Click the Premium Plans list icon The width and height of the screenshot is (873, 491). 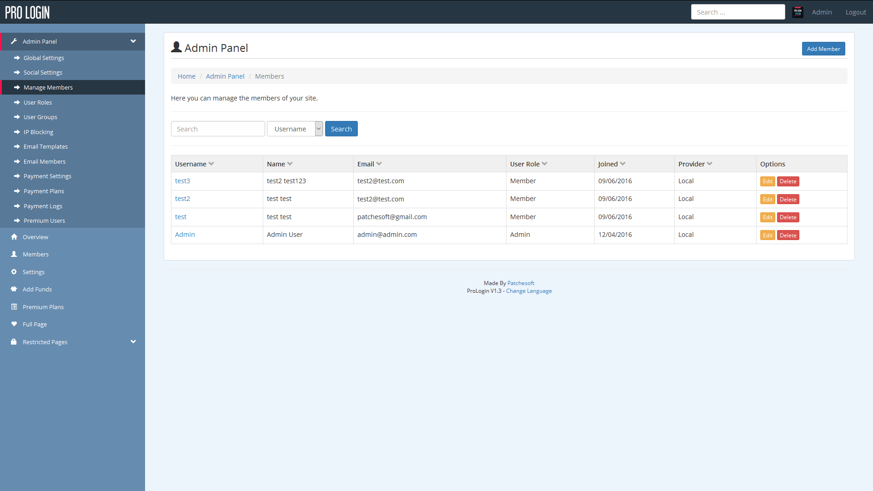point(14,307)
